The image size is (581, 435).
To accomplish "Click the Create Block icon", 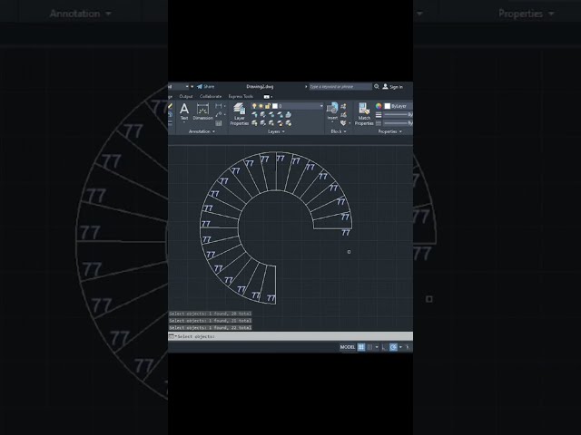I will 343,106.
